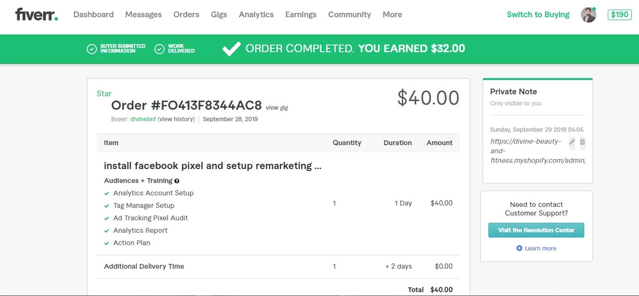Viewport: 639px width, 296px height.
Task: View history of buyer divinebnf
Action: click(176, 119)
